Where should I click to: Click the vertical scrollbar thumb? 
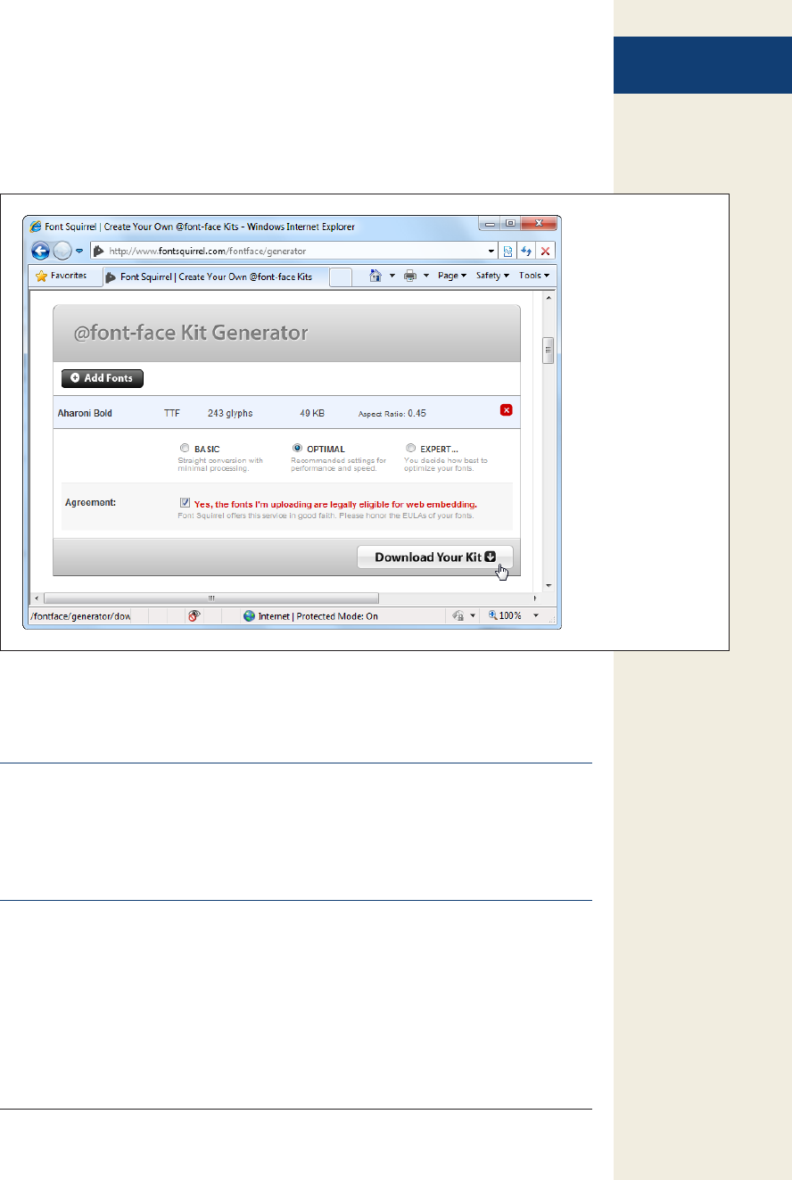pyautogui.click(x=549, y=351)
